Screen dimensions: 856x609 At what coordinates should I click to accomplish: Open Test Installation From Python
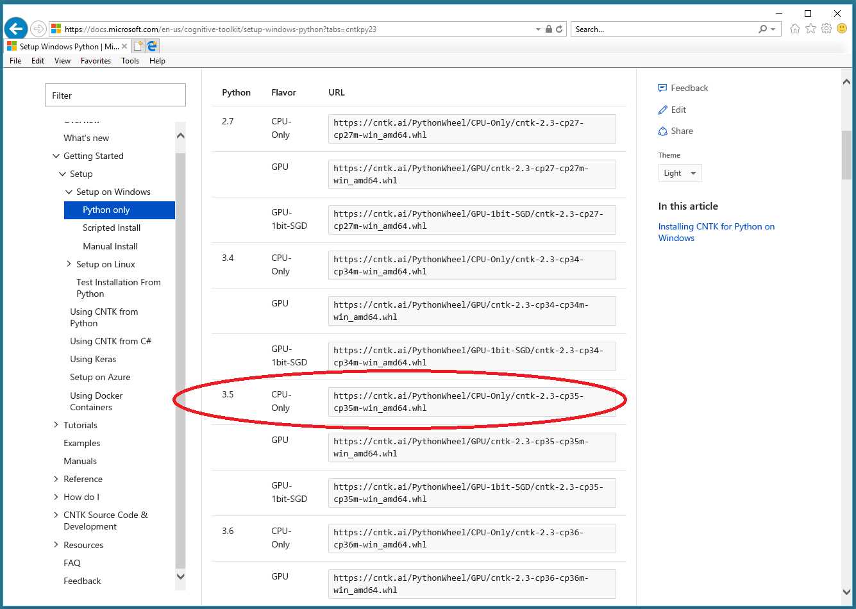tap(119, 288)
